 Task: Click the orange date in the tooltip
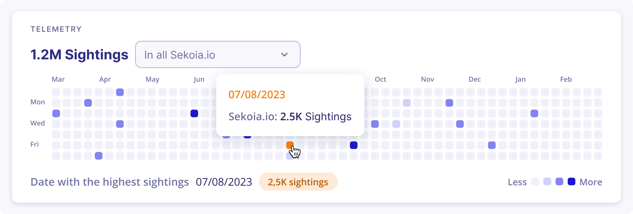pos(257,95)
